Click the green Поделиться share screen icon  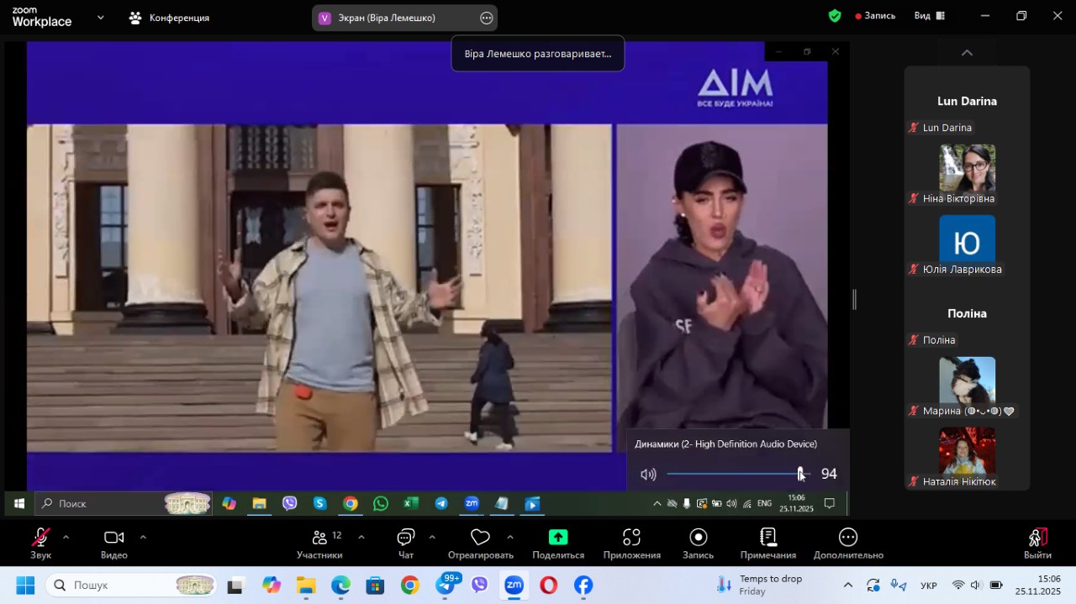pos(558,538)
